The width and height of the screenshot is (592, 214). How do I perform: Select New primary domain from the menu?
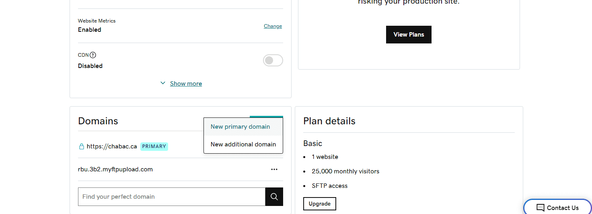coord(240,127)
